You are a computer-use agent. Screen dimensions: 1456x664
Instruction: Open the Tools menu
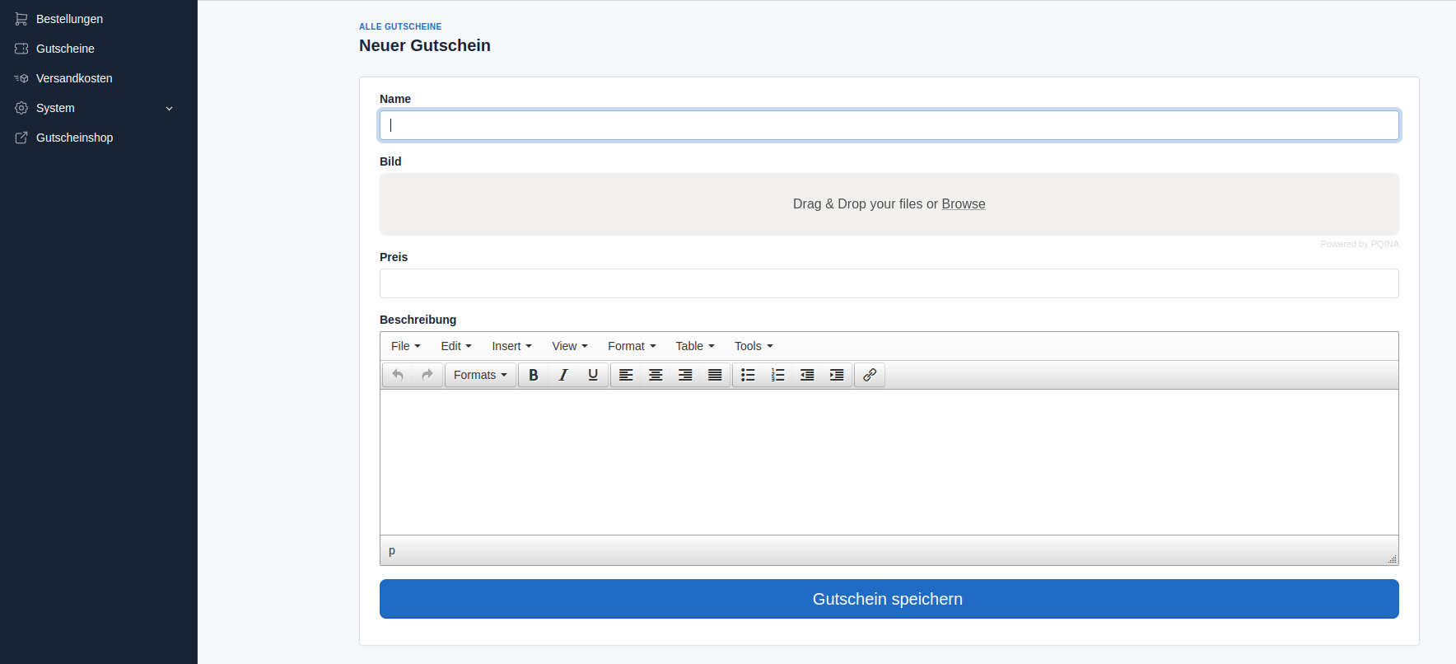tap(754, 346)
